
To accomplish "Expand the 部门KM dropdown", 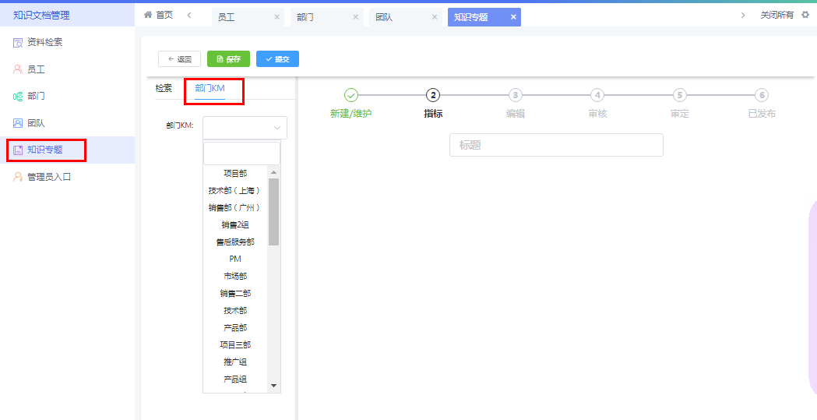I will (x=245, y=128).
